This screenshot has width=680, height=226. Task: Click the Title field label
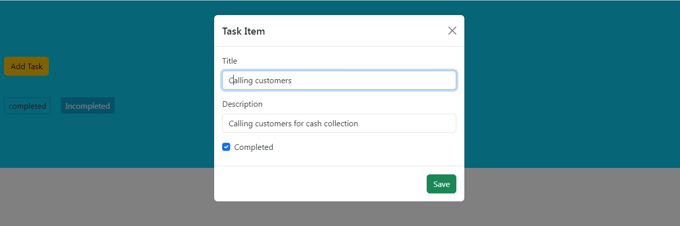click(230, 61)
